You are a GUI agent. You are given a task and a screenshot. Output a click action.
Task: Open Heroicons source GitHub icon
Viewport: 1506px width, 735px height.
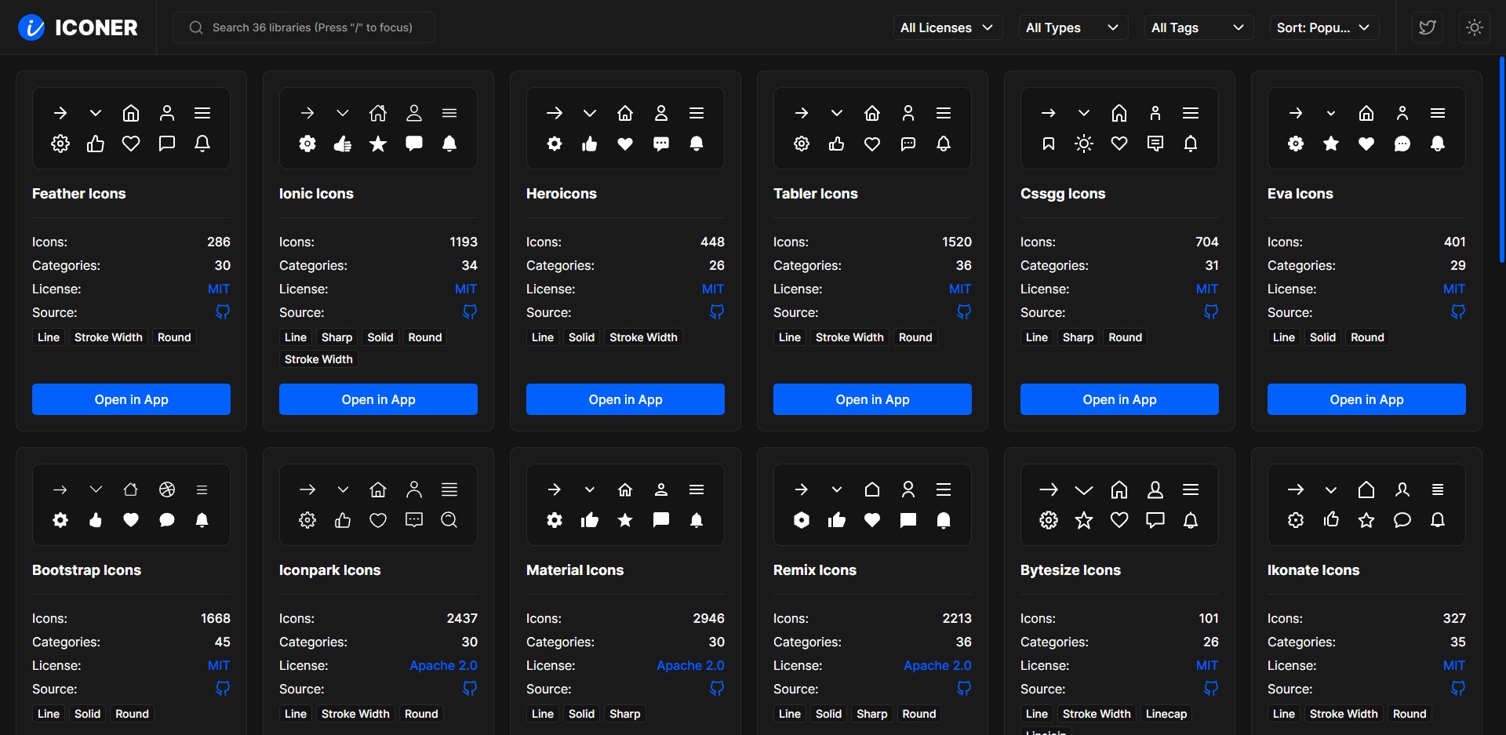coord(717,312)
